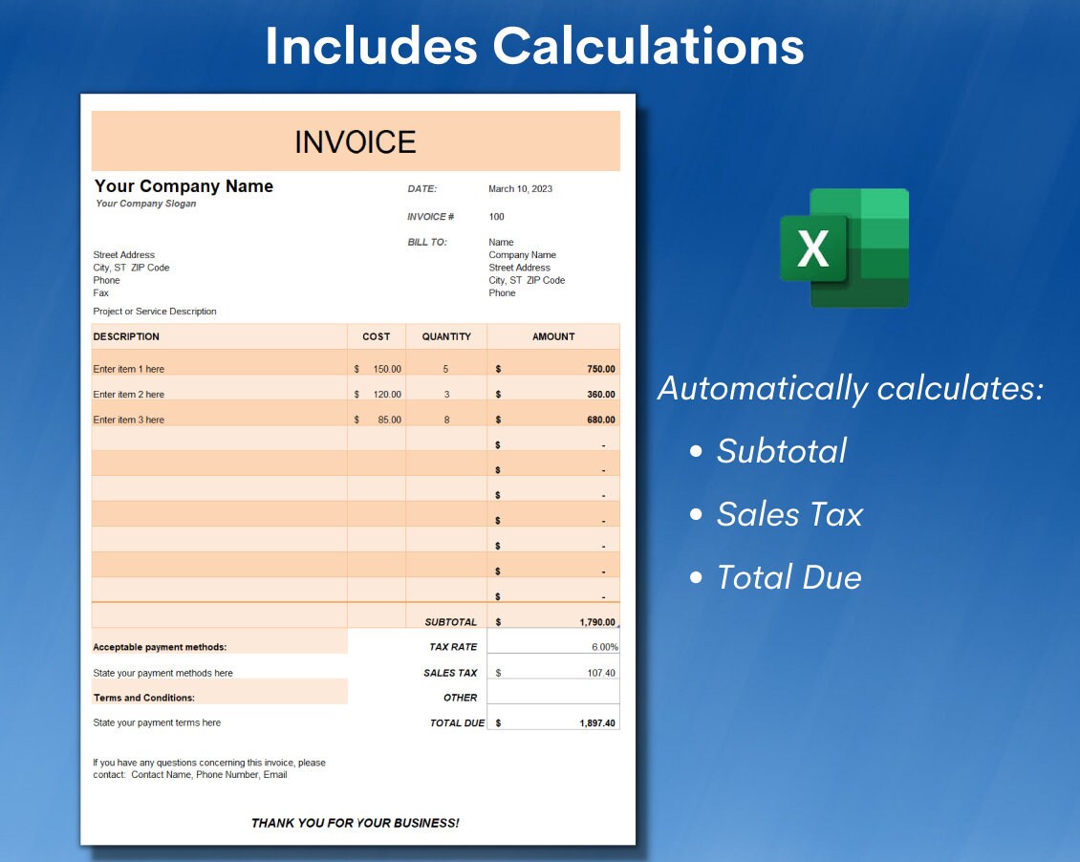Image resolution: width=1080 pixels, height=862 pixels.
Task: Click the 'Your Company Name' heading
Action: coord(184,185)
